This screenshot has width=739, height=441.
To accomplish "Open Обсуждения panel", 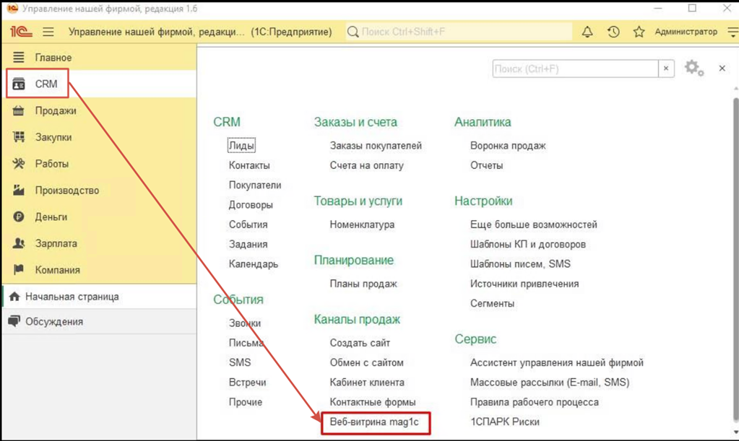I will tap(99, 321).
